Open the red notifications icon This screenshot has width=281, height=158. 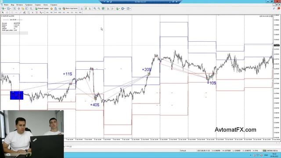click(279, 8)
